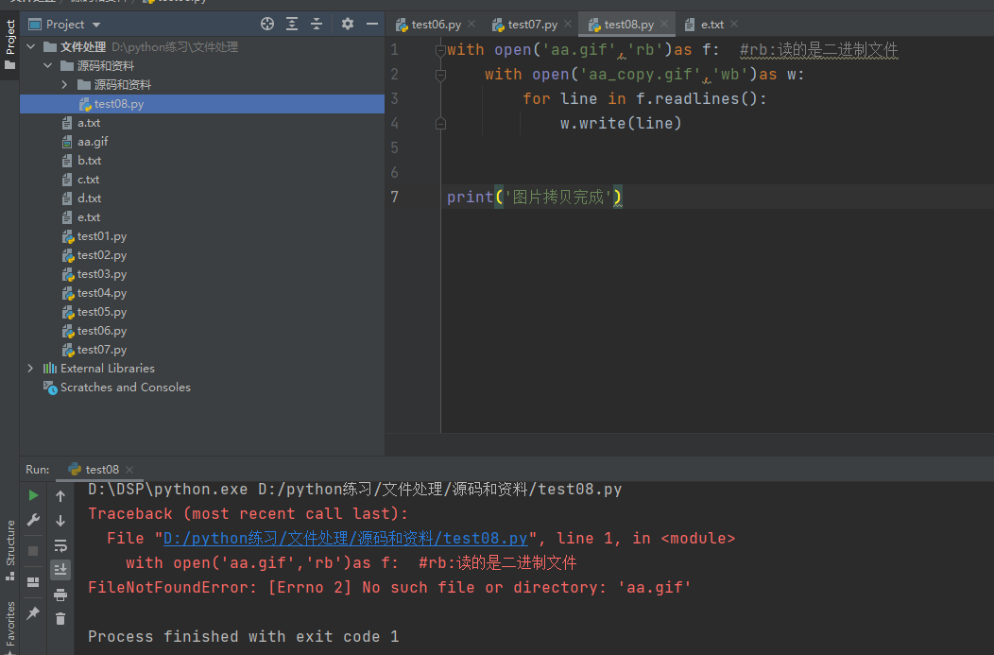Open traceback link to test08.py
This screenshot has width=994, height=655.
pyautogui.click(x=346, y=539)
